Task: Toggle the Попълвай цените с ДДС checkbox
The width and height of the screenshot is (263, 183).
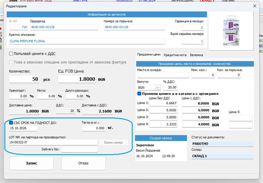Action: [11, 54]
